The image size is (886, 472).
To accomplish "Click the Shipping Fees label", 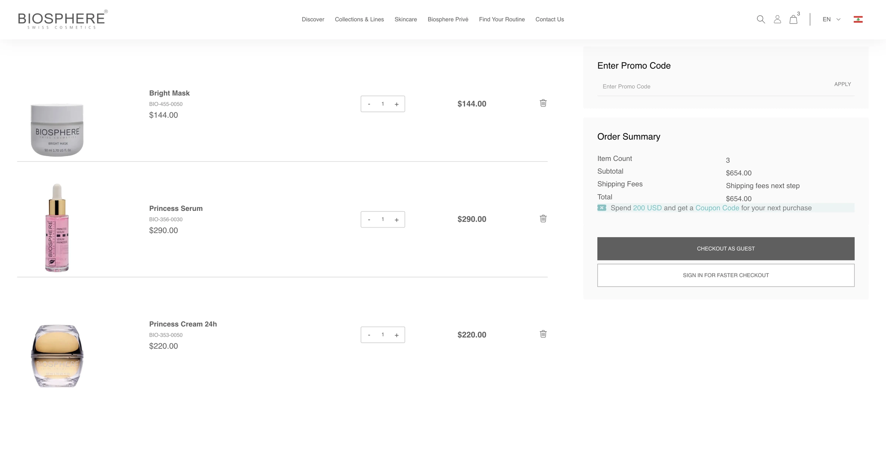I will tap(620, 184).
